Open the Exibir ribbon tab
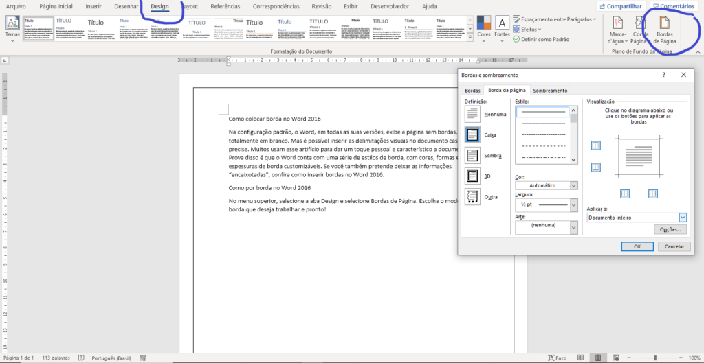This screenshot has height=363, width=704. pyautogui.click(x=351, y=7)
